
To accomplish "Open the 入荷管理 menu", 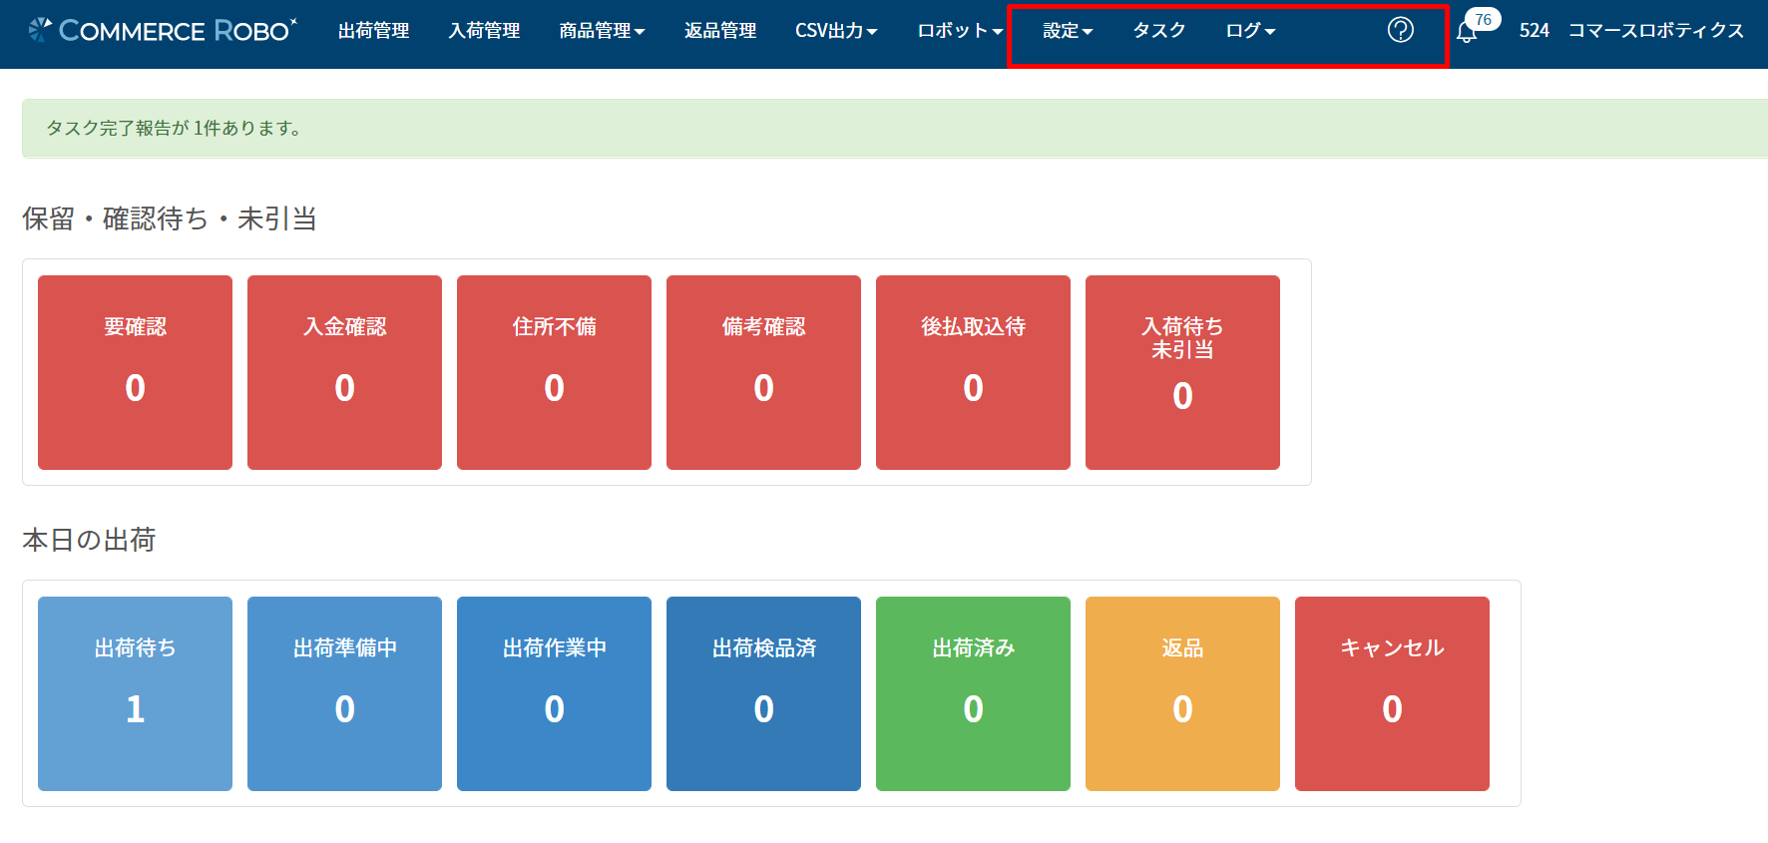I will coord(484,31).
